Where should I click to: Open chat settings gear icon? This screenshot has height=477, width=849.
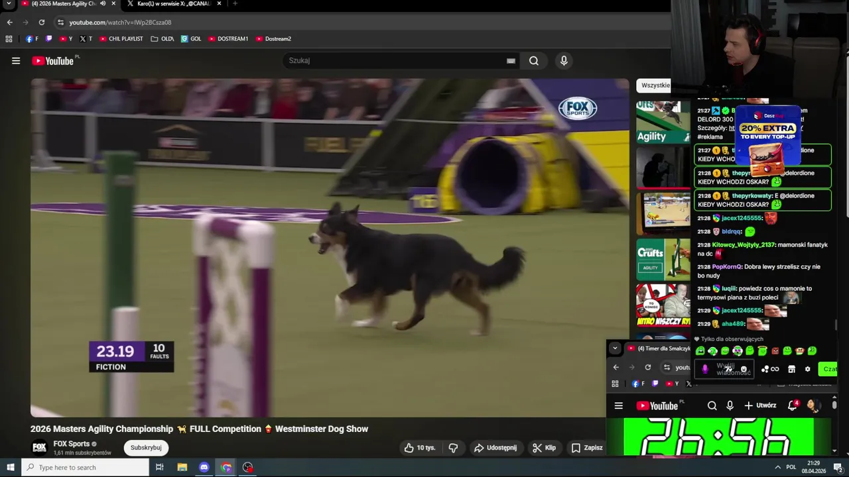[x=807, y=370]
